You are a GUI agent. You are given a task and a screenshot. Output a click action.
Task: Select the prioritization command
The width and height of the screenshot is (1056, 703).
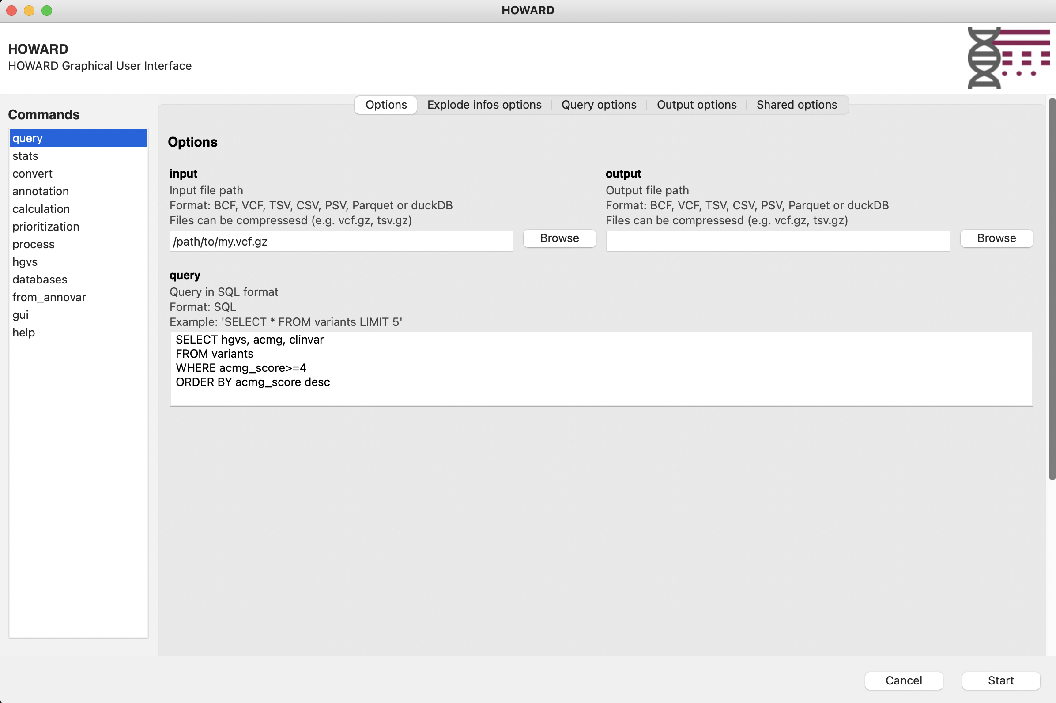tap(46, 227)
